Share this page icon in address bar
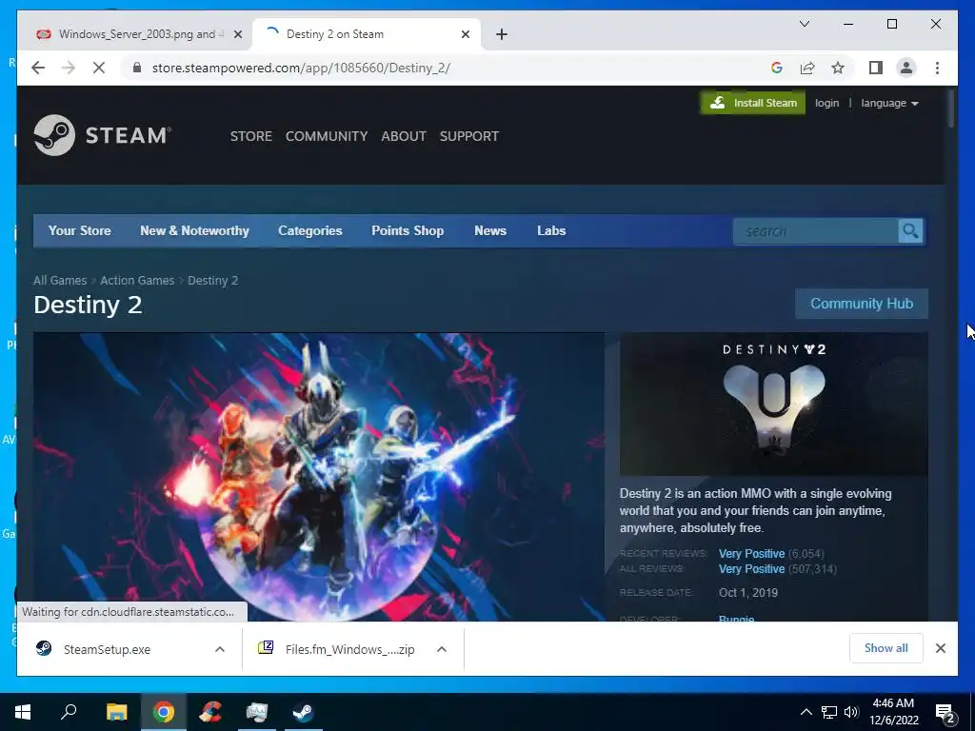Screen dimensions: 975x731 pos(807,68)
